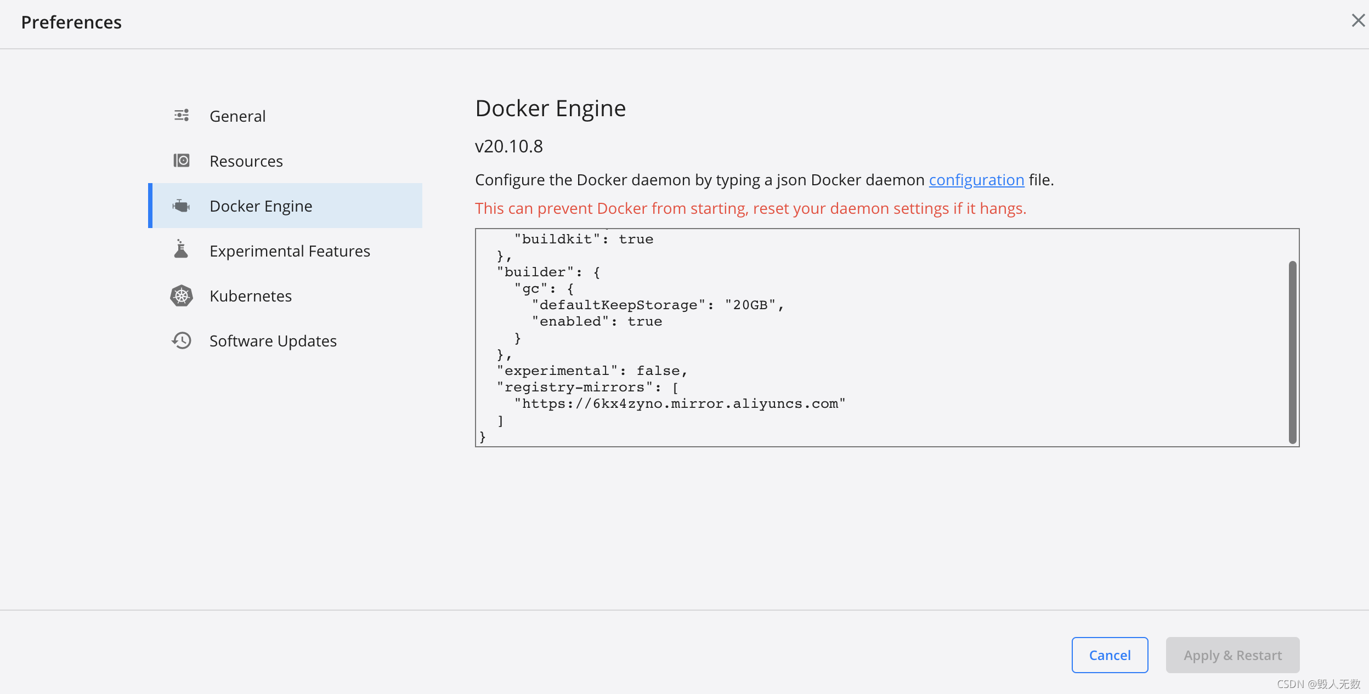Open the General preferences section
Viewport: 1369px width, 694px height.
click(237, 115)
